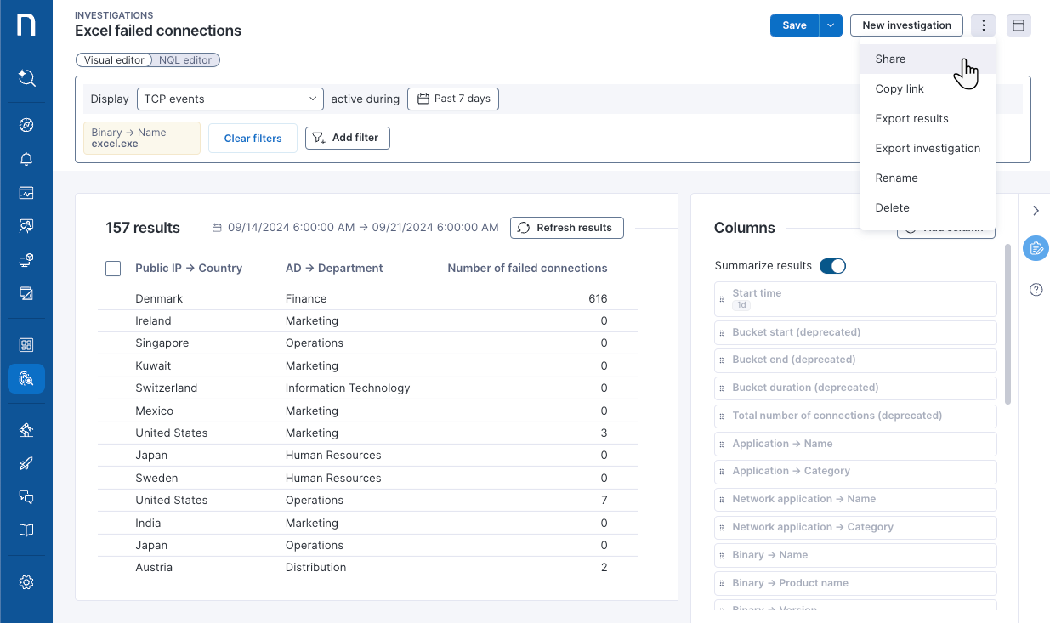Open the chat bubbles icon in sidebar
Screen dimensions: 1050x623
26,497
